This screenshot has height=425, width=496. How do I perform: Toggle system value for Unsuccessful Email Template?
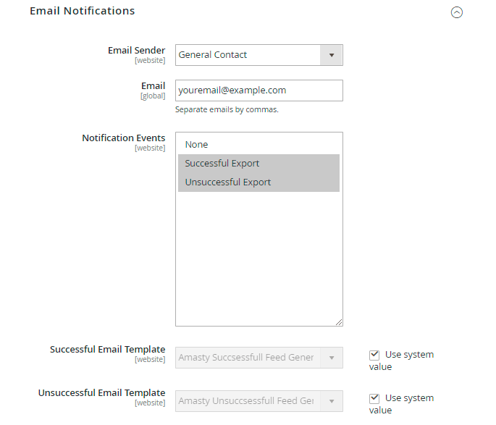click(x=374, y=398)
